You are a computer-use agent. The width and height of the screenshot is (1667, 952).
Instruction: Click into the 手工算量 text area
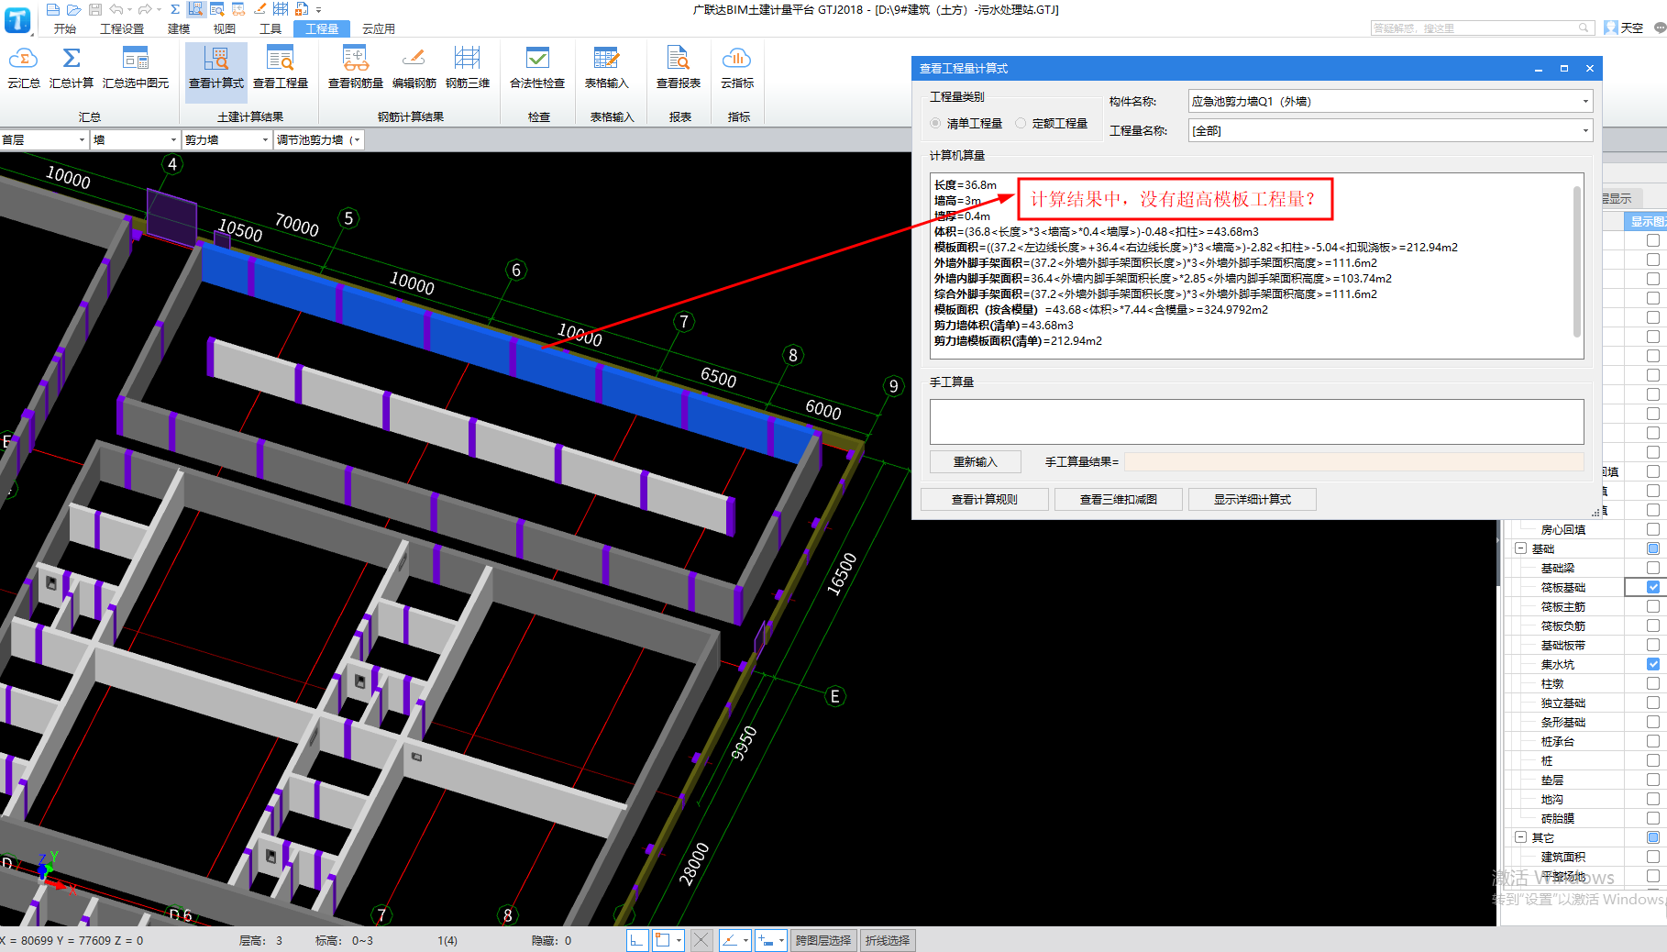pos(1256,422)
